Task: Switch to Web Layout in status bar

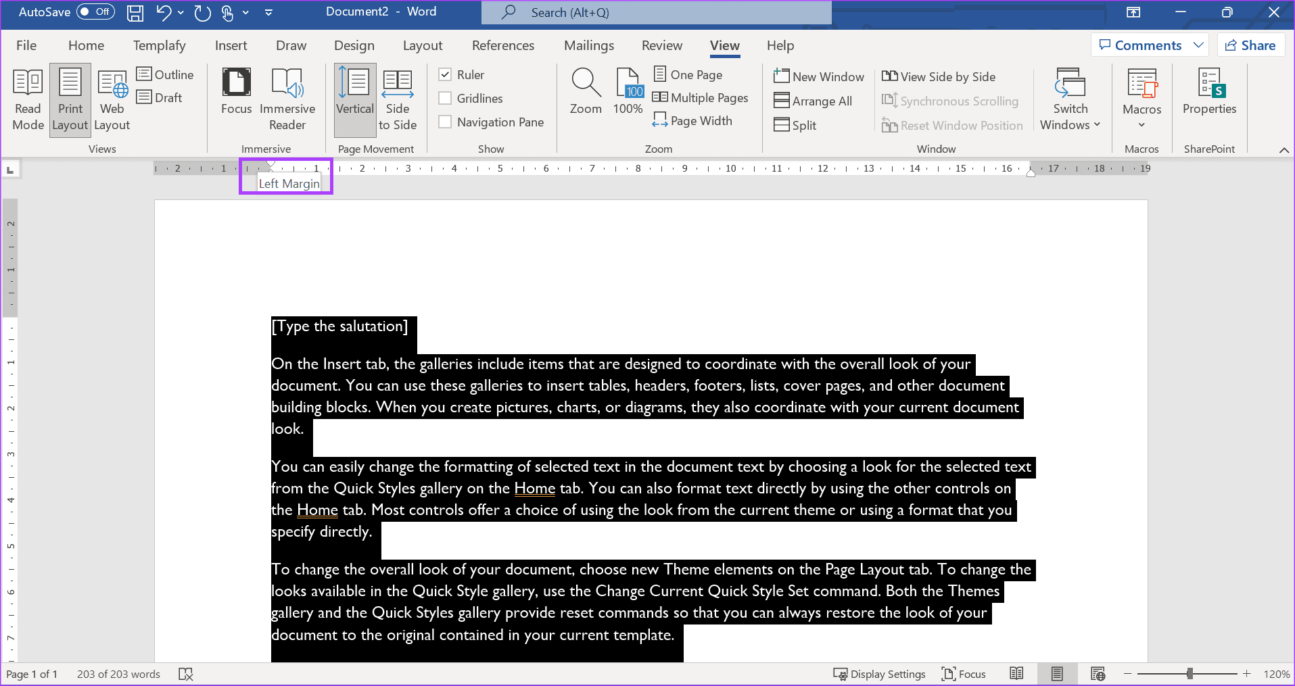Action: (1098, 674)
